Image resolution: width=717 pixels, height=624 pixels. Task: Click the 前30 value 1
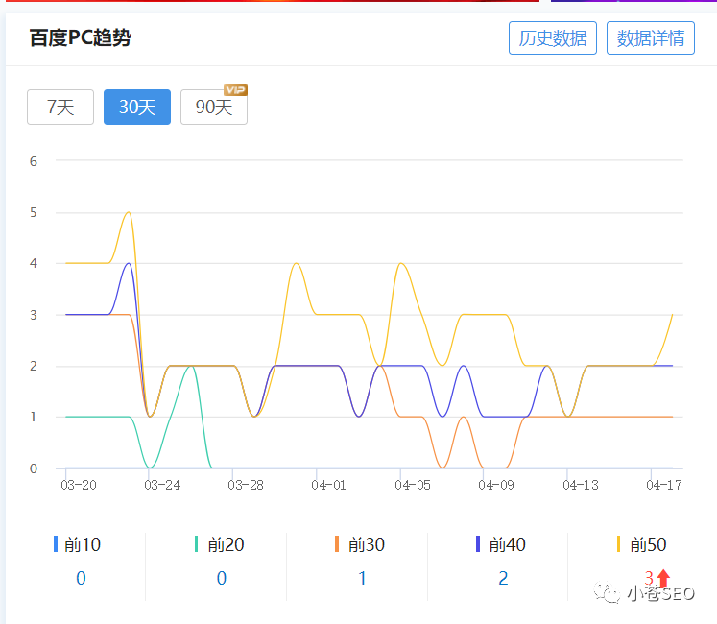coord(362,578)
